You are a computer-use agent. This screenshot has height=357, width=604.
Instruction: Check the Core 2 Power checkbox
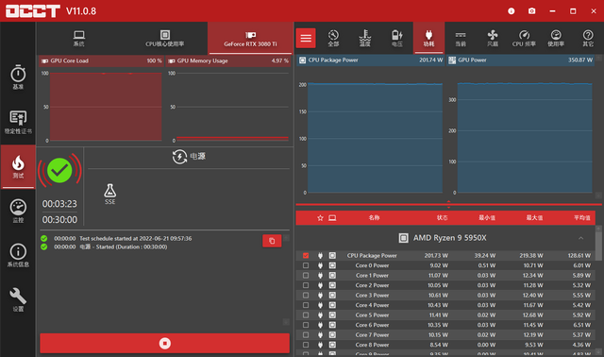click(x=306, y=285)
